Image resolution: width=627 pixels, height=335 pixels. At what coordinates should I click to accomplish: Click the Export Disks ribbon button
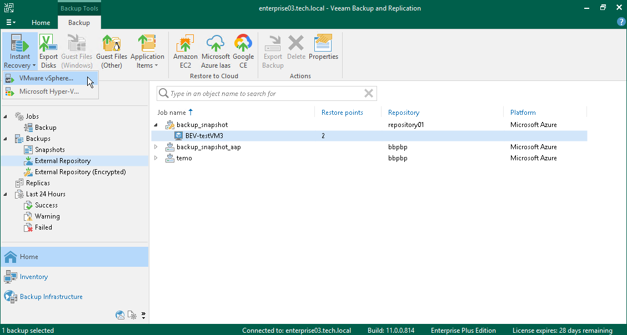(48, 52)
